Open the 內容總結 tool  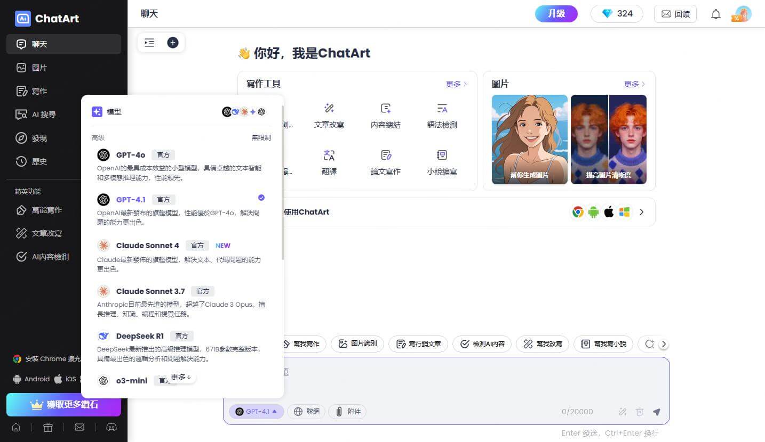[386, 116]
